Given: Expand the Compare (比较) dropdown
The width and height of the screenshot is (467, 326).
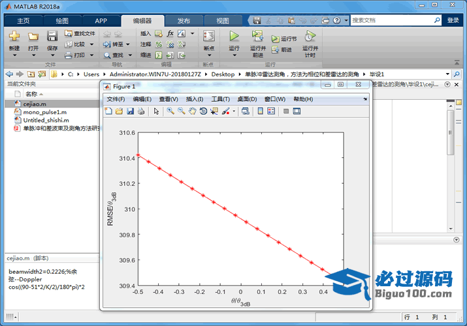Looking at the screenshot, I should coord(91,44).
